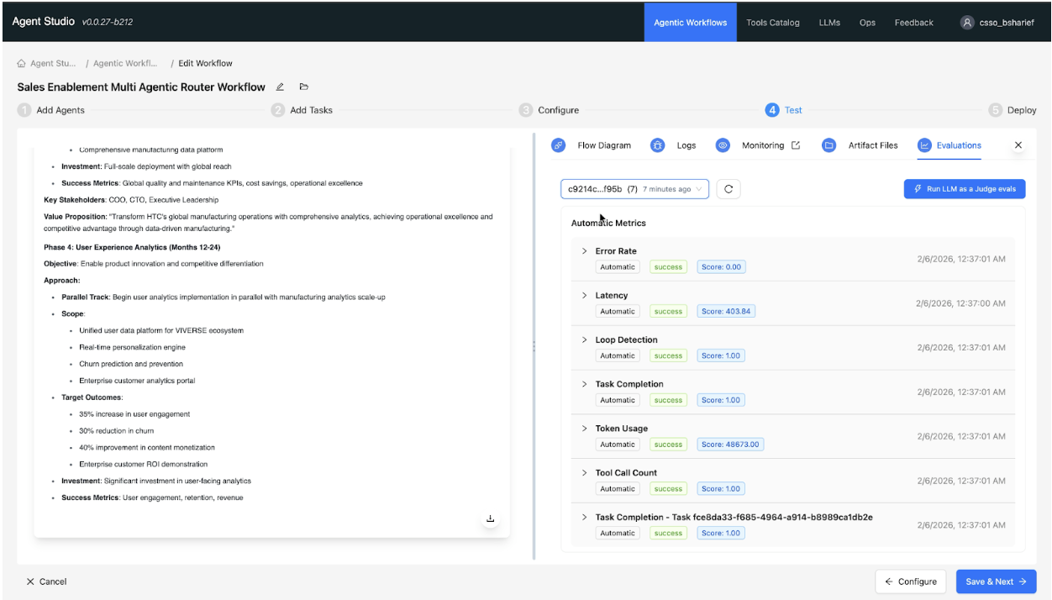This screenshot has width=1052, height=600.
Task: Click the download icon in output panel
Action: [x=491, y=519]
